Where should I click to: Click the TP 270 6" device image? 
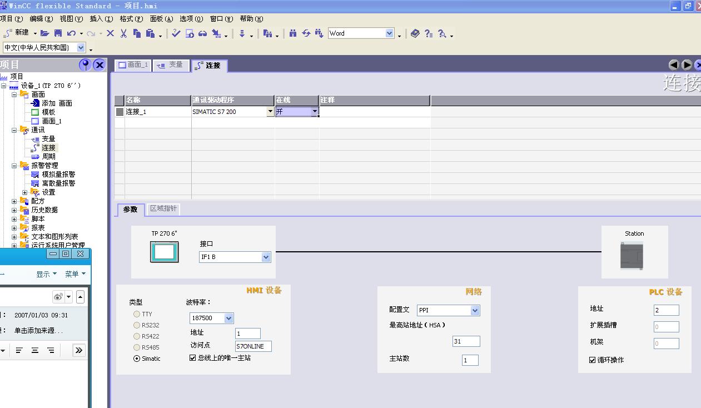165,252
